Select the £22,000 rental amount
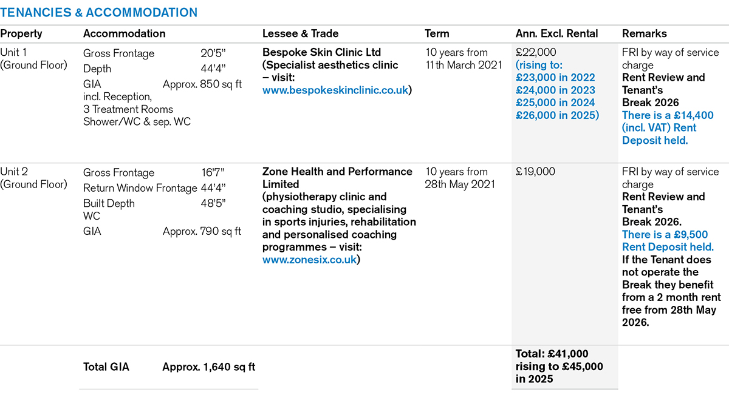 pyautogui.click(x=535, y=53)
